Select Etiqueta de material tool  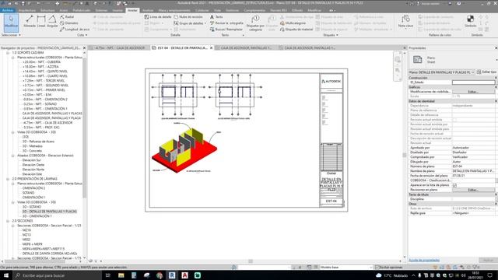296,30
